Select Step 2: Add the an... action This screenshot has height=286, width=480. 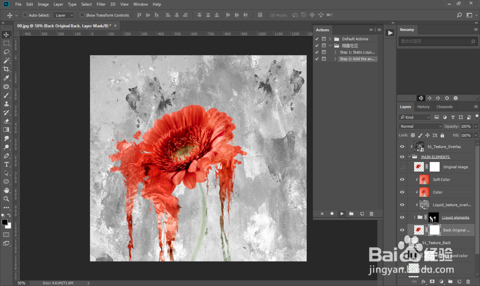click(357, 59)
